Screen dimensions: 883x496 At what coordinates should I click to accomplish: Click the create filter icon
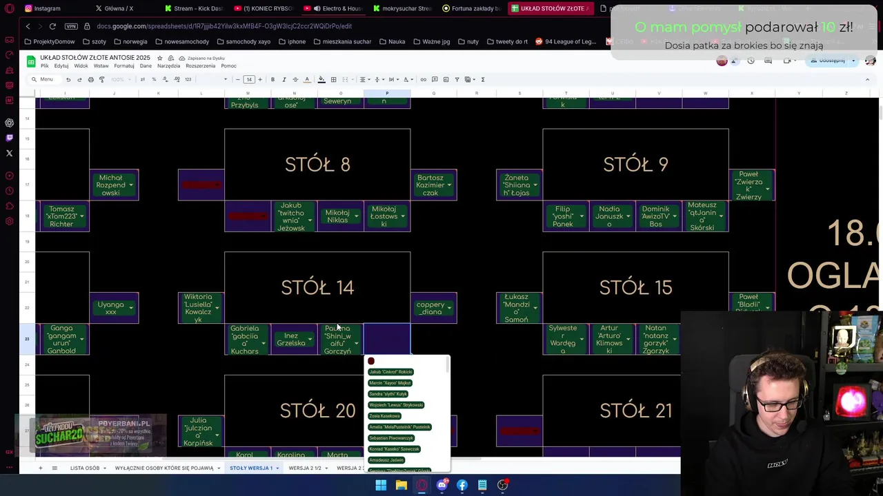(457, 79)
